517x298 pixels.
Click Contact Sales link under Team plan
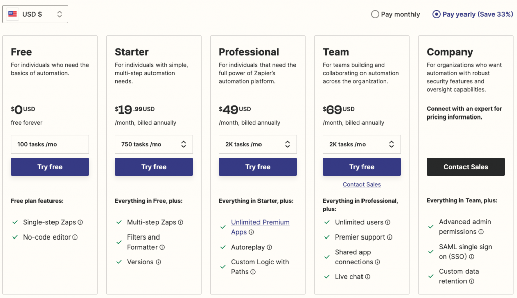pos(361,185)
